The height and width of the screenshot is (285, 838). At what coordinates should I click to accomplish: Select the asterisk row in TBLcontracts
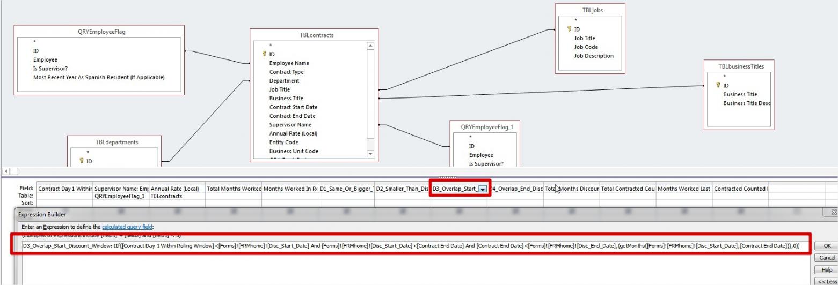(x=271, y=46)
